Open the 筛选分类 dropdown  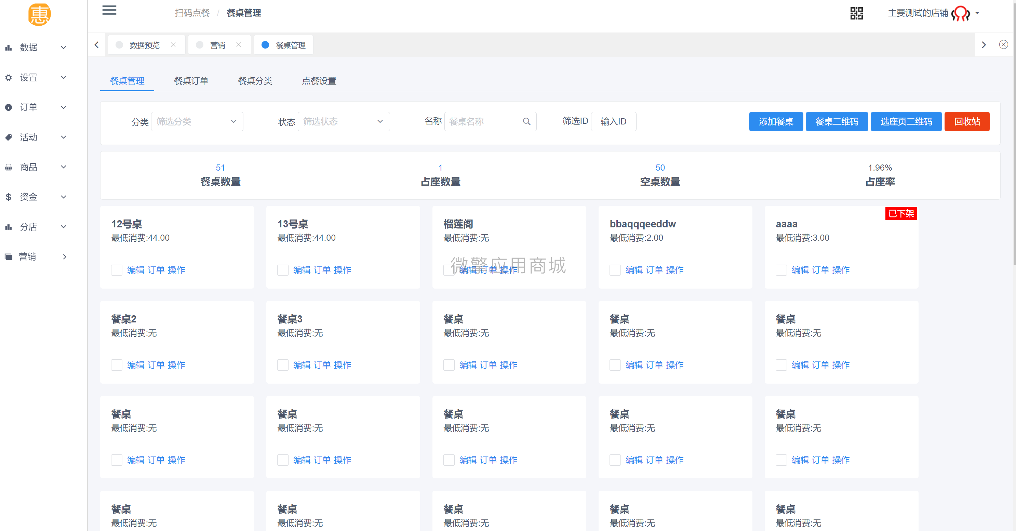pyautogui.click(x=197, y=121)
